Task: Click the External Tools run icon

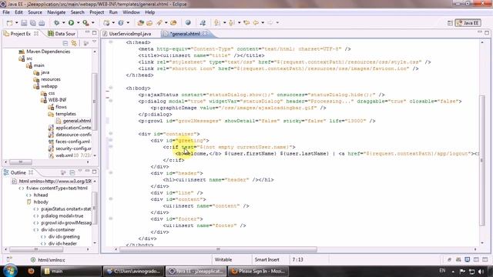Action: coord(86,22)
